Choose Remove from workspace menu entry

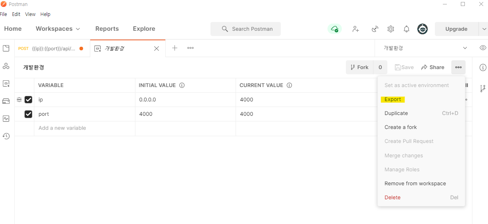pyautogui.click(x=421, y=184)
